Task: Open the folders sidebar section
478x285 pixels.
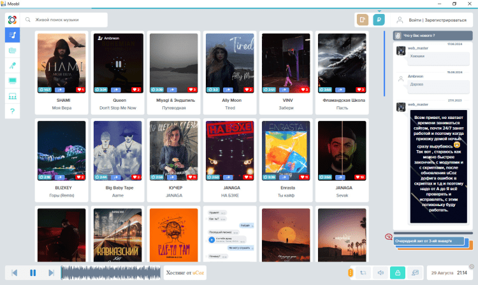Action: pos(12,50)
